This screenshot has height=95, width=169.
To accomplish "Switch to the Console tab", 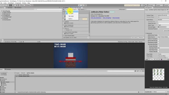I will tap(8, 69).
